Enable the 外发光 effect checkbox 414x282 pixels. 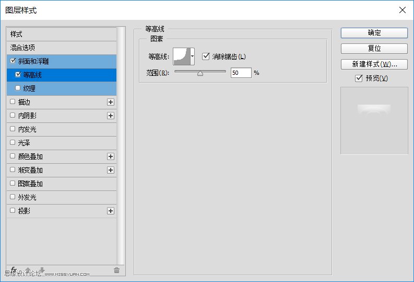13,197
